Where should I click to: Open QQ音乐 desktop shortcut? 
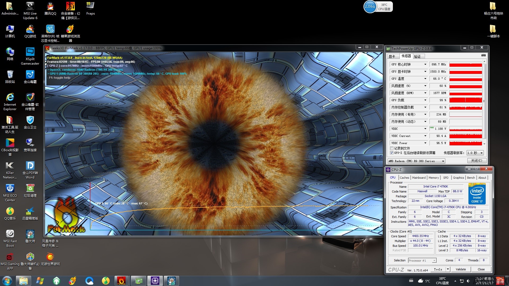(10, 214)
